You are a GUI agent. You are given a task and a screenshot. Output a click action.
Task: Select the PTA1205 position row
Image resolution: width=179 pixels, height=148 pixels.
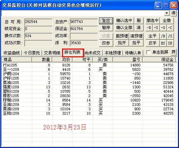[89, 65]
